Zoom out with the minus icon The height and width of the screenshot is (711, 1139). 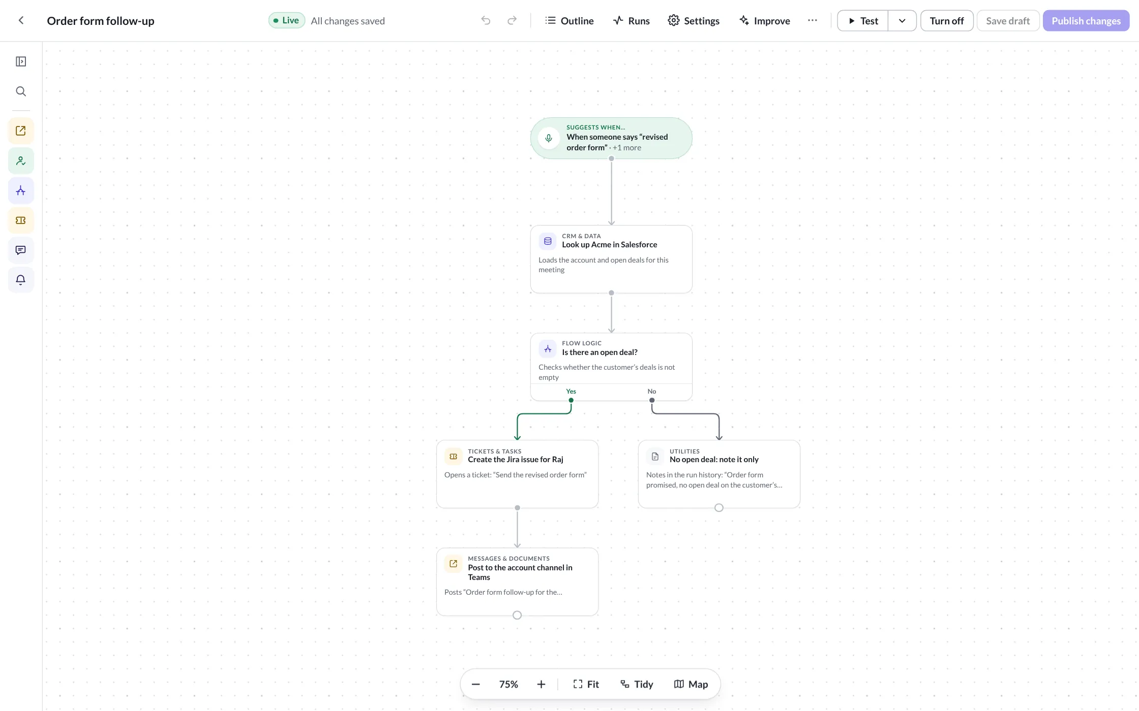coord(476,685)
